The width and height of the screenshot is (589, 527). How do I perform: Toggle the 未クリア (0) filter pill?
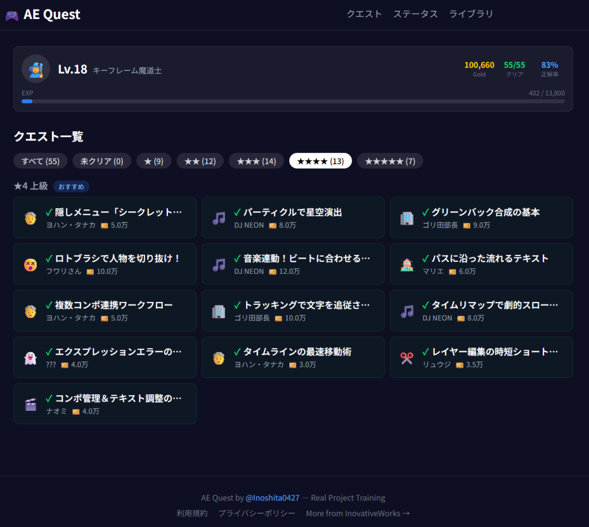pyautogui.click(x=102, y=161)
